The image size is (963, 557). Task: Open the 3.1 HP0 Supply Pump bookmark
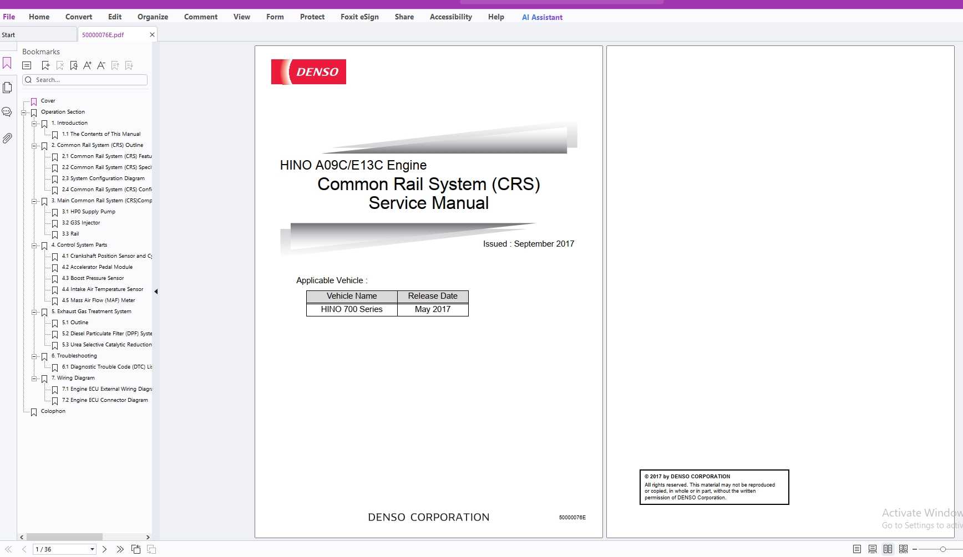(x=89, y=212)
